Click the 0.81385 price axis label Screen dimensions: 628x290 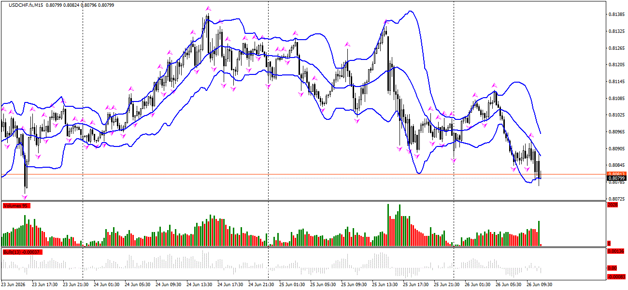(x=616, y=14)
